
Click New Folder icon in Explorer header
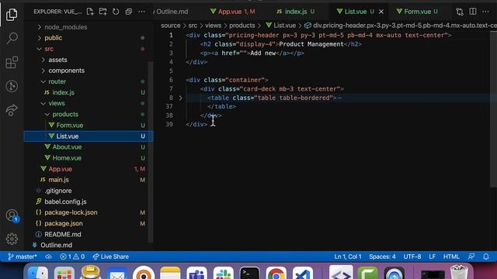103,12
